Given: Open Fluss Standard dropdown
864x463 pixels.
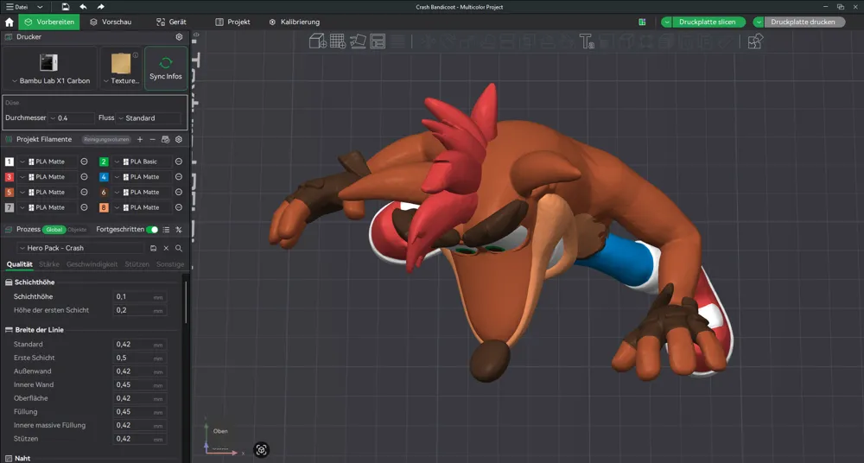Looking at the screenshot, I should pos(149,118).
